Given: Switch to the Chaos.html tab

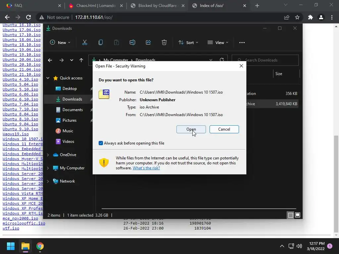Looking at the screenshot, I should click(95, 6).
